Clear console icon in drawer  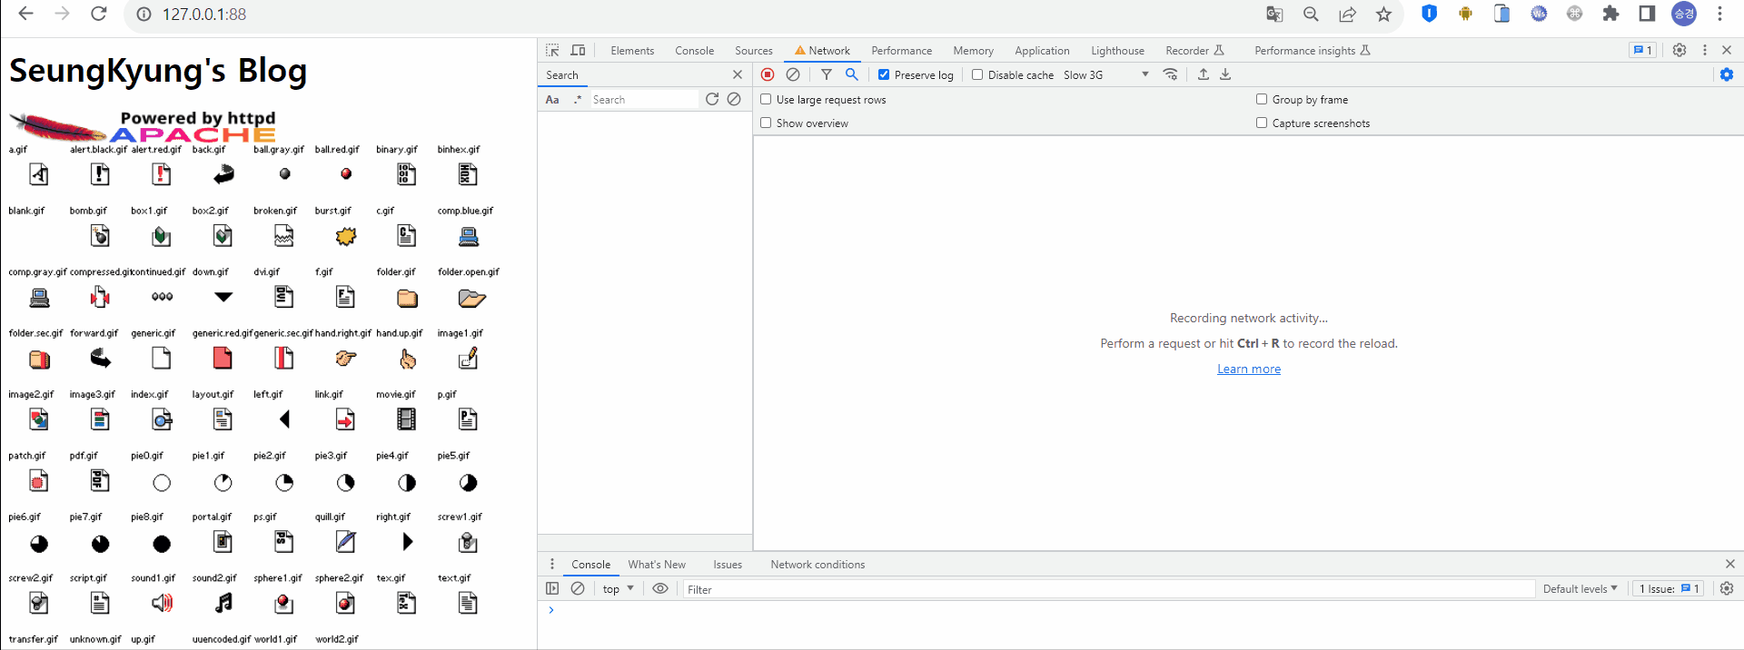[578, 588]
